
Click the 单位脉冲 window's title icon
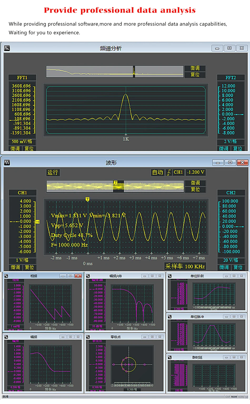pyautogui.click(x=170, y=317)
